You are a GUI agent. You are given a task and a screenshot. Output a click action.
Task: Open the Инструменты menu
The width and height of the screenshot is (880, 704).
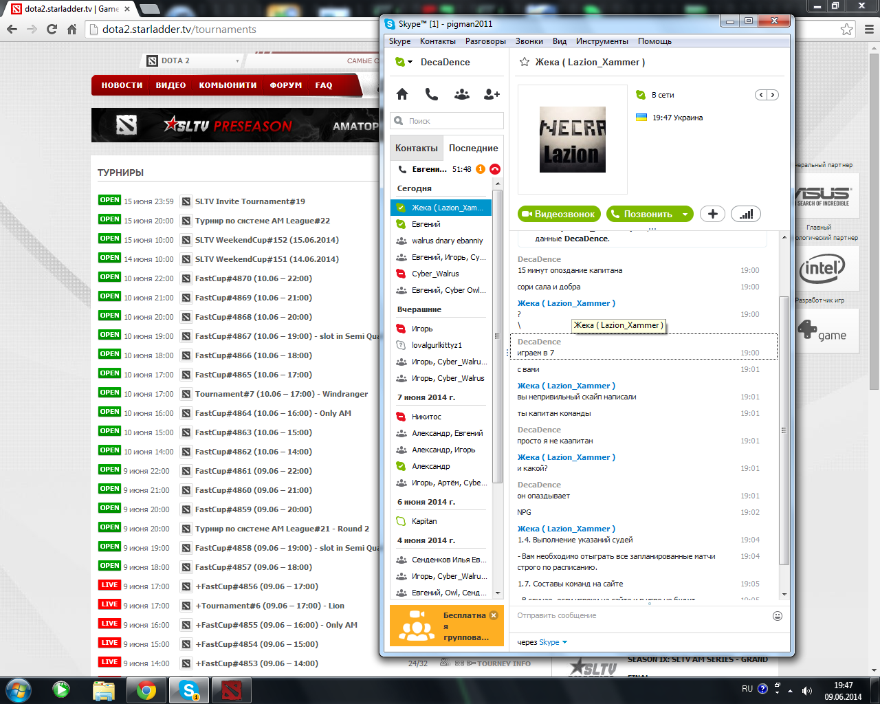coord(602,41)
